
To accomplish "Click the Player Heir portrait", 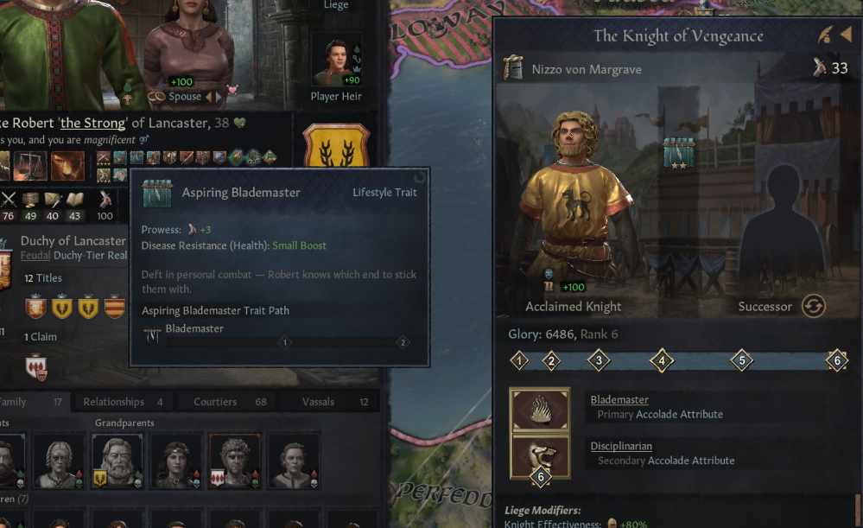I will (336, 60).
